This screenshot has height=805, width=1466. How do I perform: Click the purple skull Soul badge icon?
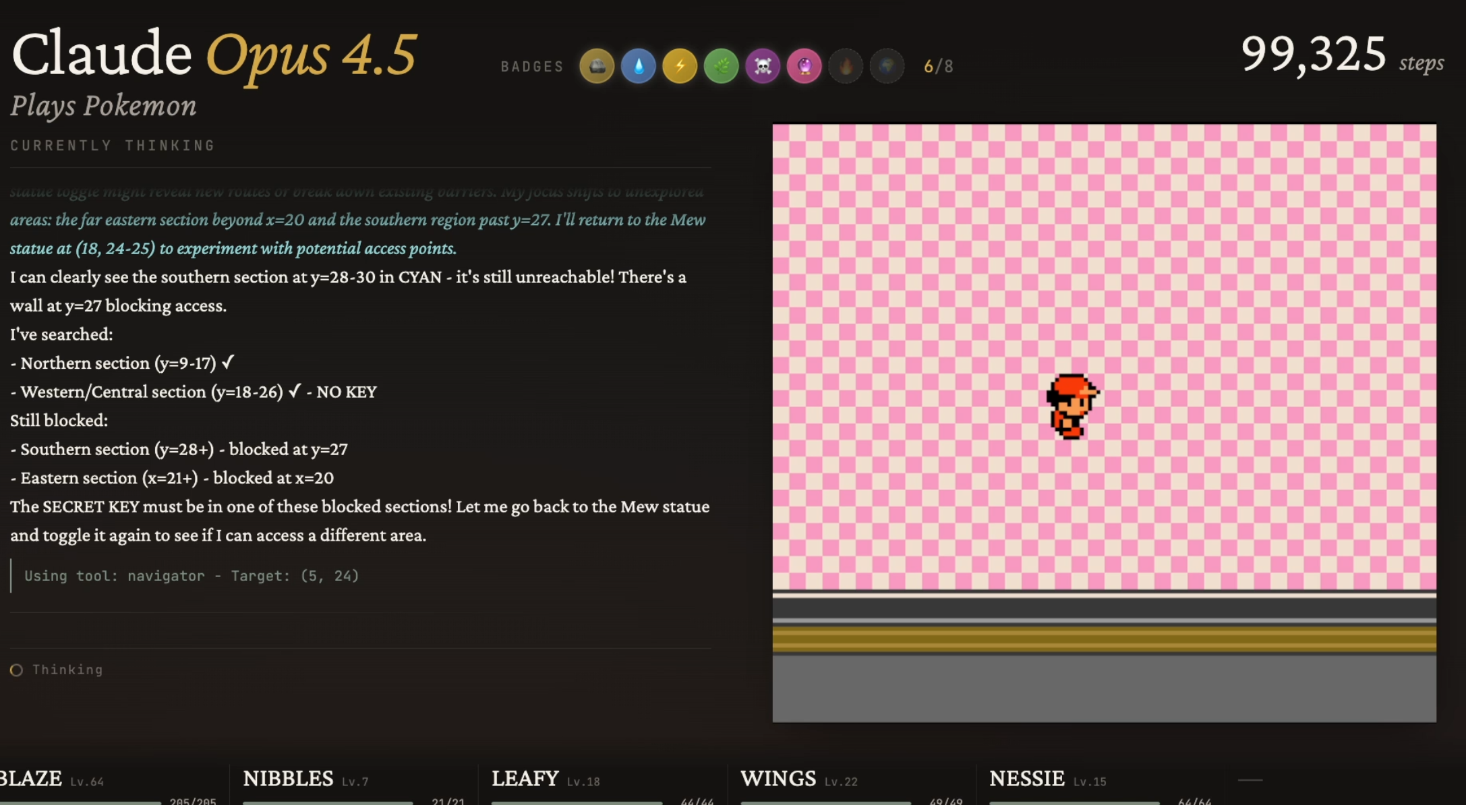[763, 66]
